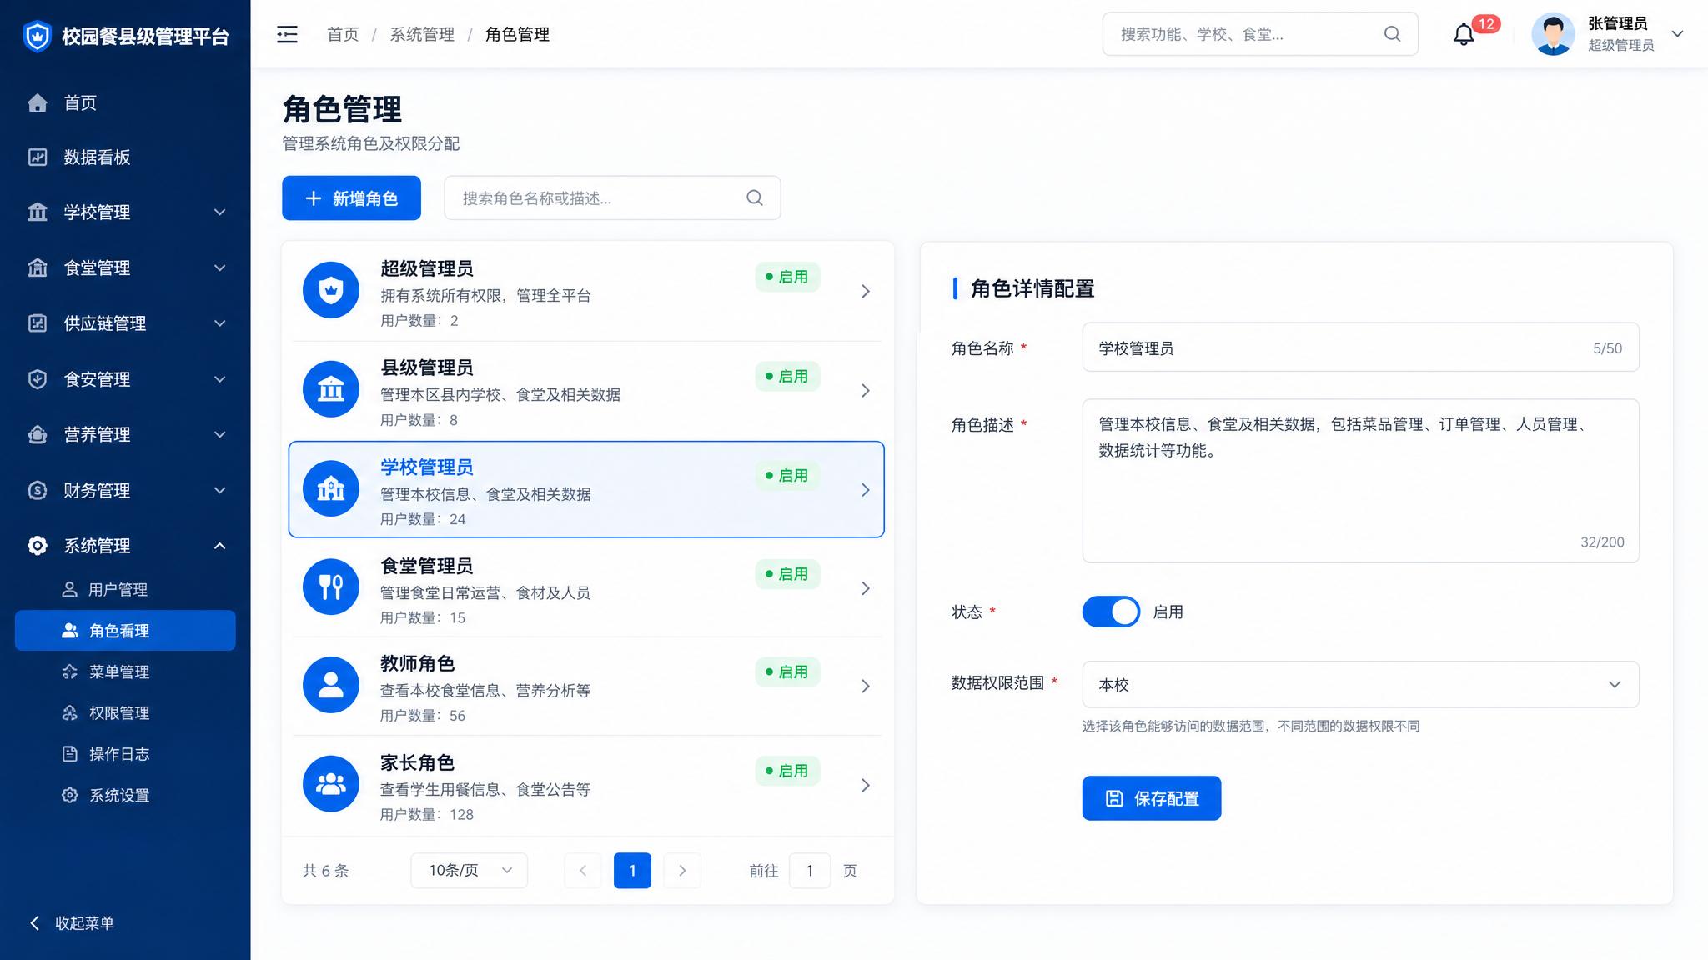Open 县级管理员 row arrow
Image resolution: width=1708 pixels, height=960 pixels.
click(866, 390)
